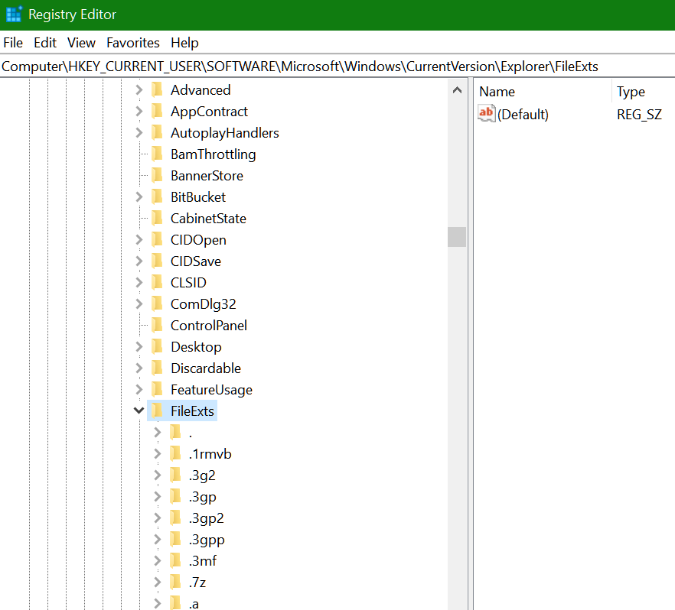
Task: Click the FileExts folder icon
Action: 157,410
